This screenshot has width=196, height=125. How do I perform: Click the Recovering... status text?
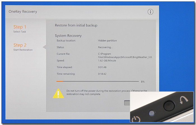(x=105, y=47)
